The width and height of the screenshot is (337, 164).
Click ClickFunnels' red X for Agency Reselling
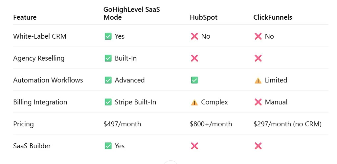coord(258,58)
